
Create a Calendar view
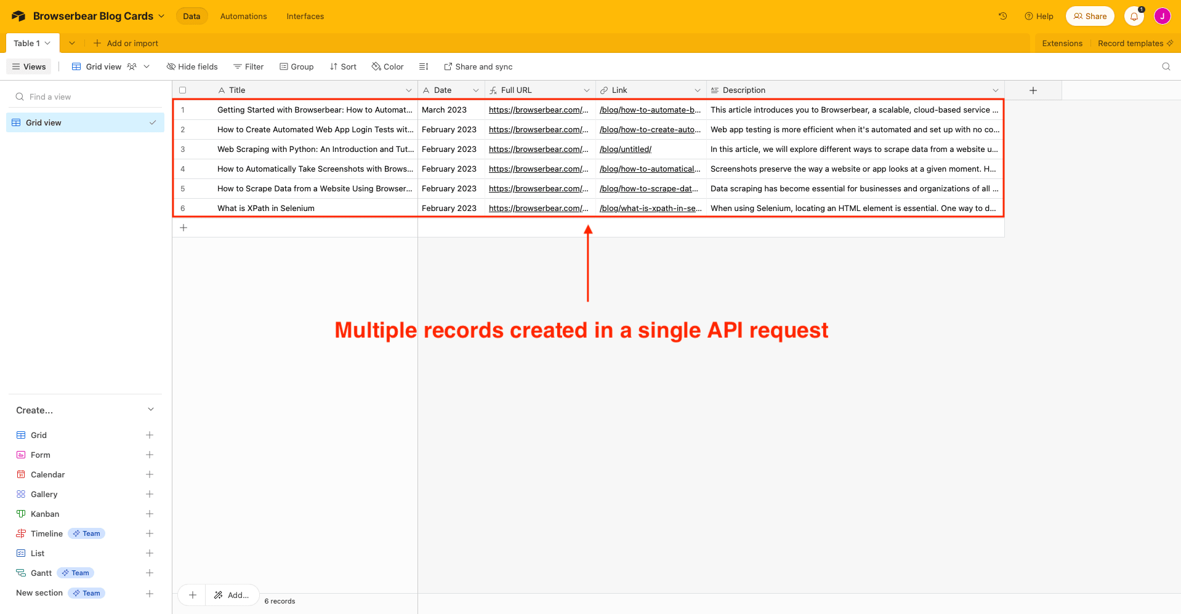pyautogui.click(x=48, y=474)
